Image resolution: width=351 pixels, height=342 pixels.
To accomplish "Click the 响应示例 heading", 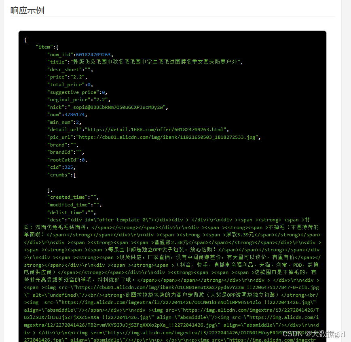I will click(x=27, y=10).
